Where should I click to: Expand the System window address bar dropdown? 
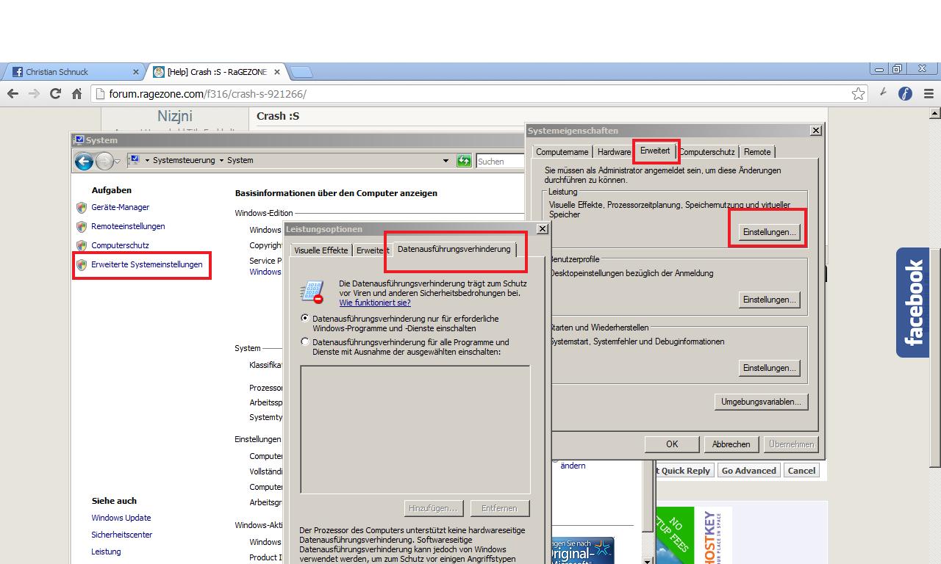tap(446, 161)
